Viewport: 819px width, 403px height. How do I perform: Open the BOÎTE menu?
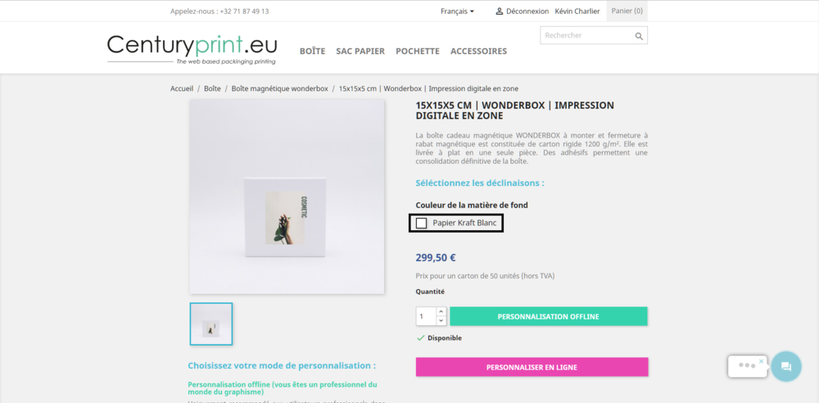point(312,52)
